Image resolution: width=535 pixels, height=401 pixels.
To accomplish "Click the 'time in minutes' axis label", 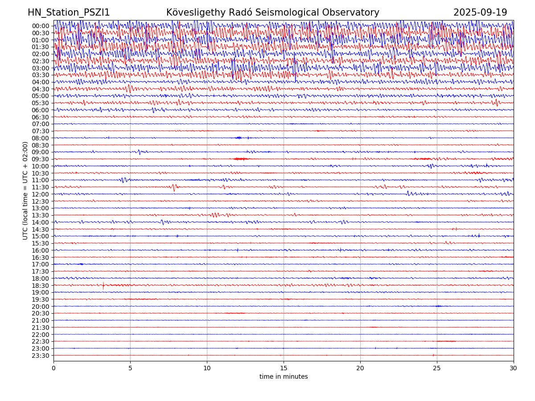I will [284, 377].
